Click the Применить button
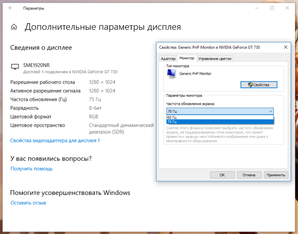Screen dimensions: 298x234 (x=276, y=175)
